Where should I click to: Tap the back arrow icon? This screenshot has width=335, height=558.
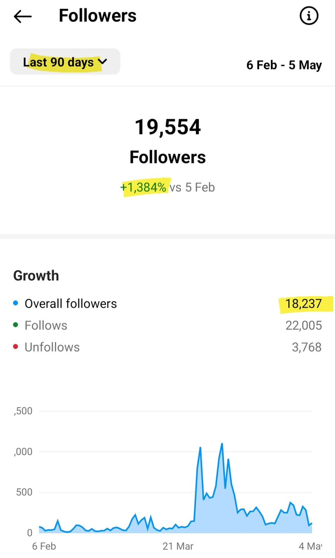pos(23,16)
